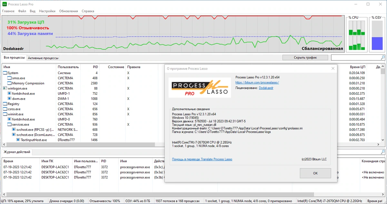Open the bitsum.com/processlasso link

coord(257,83)
